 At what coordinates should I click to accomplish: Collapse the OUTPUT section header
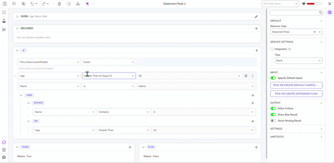tap(296, 103)
